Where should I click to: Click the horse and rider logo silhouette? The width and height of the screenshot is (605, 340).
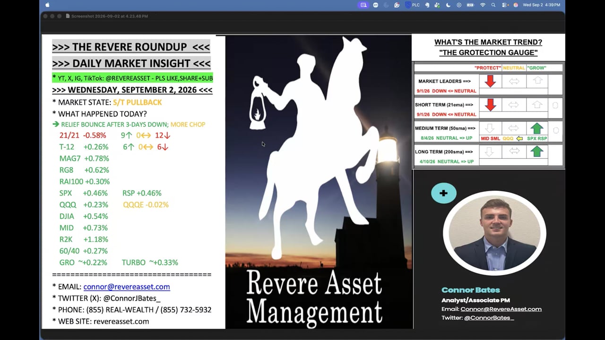(x=314, y=147)
